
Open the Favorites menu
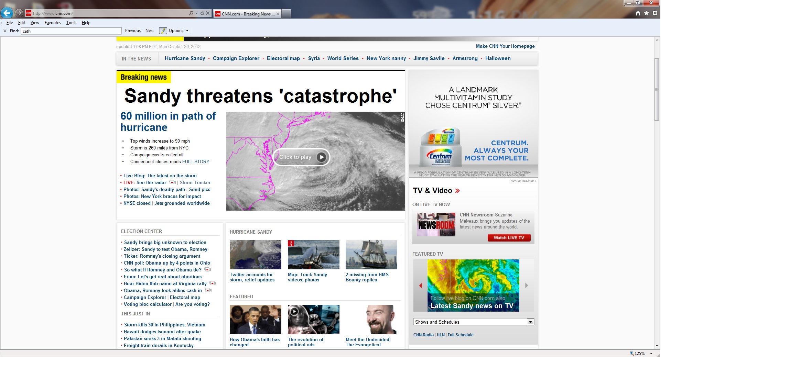[53, 23]
